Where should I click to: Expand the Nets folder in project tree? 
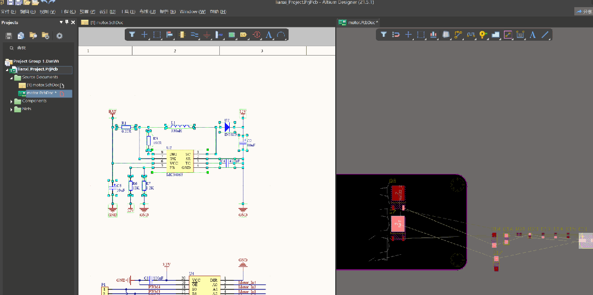(12, 109)
